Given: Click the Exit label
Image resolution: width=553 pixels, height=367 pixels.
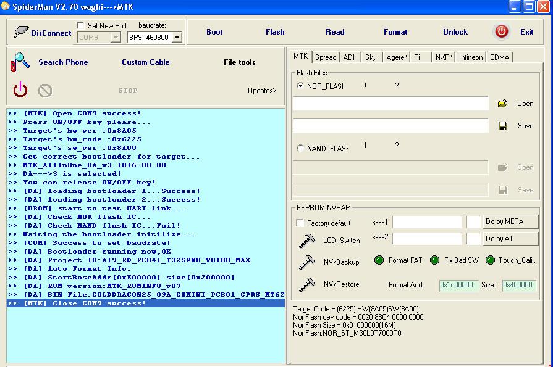Looking at the screenshot, I should pyautogui.click(x=526, y=31).
